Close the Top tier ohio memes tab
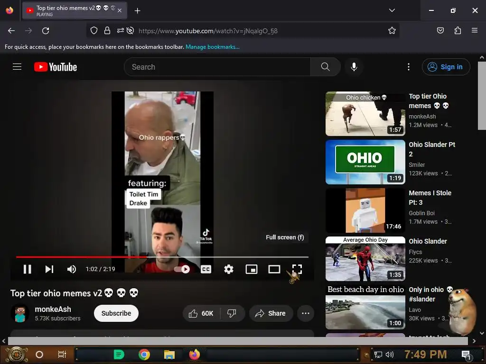The height and width of the screenshot is (364, 486). [120, 10]
